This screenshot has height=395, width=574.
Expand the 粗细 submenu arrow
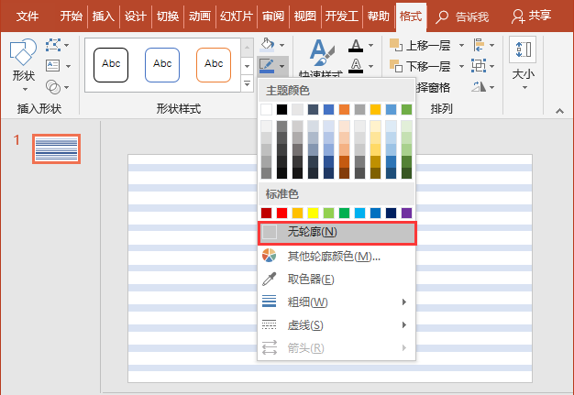tap(404, 302)
